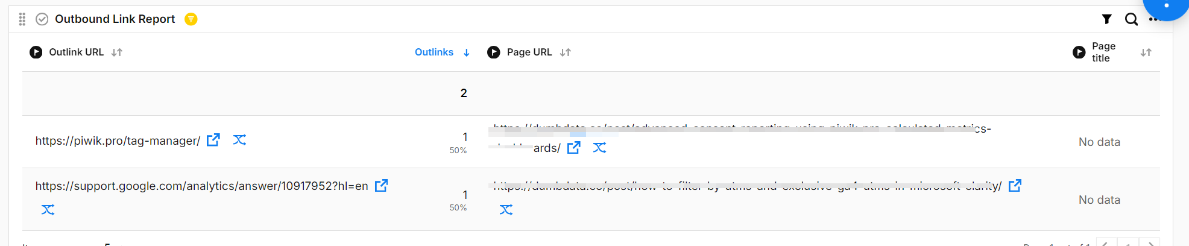Click the yellow filter badge by report title

point(191,19)
